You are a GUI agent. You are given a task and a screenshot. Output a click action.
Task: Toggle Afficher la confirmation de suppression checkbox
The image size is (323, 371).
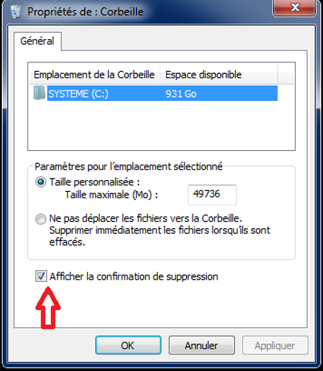pyautogui.click(x=41, y=277)
